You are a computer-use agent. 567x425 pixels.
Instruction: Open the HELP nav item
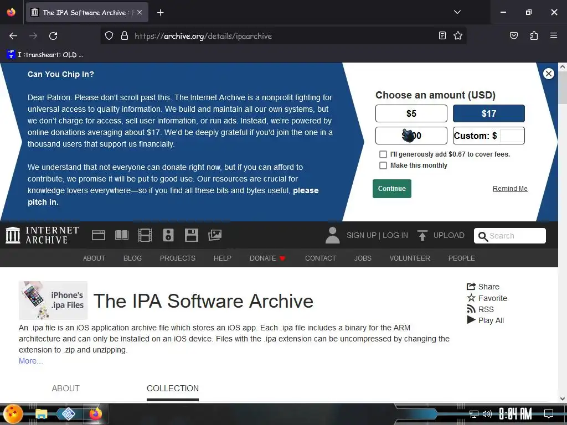pyautogui.click(x=222, y=258)
